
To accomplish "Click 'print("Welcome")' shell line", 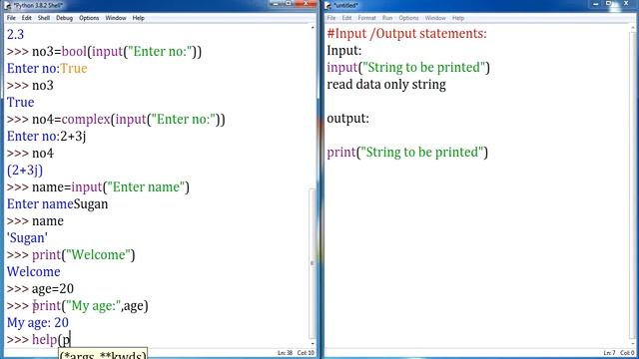I will (x=71, y=255).
